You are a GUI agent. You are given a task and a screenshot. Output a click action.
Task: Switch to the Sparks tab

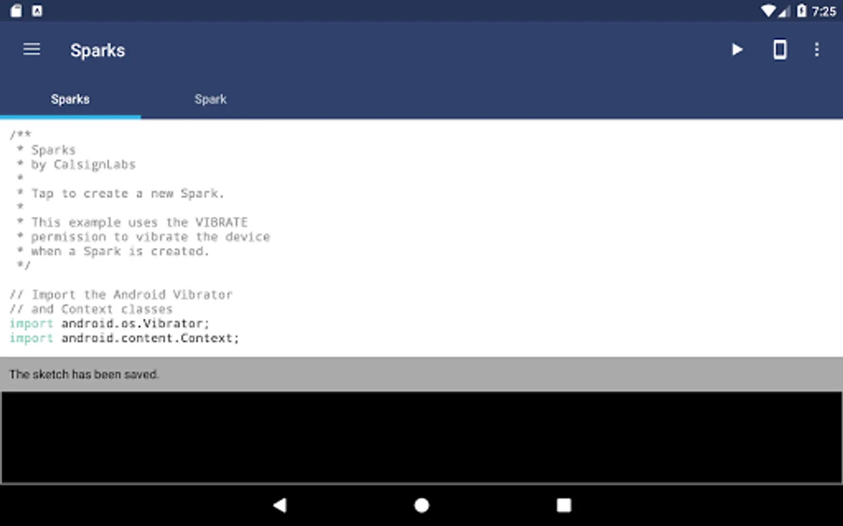click(70, 99)
